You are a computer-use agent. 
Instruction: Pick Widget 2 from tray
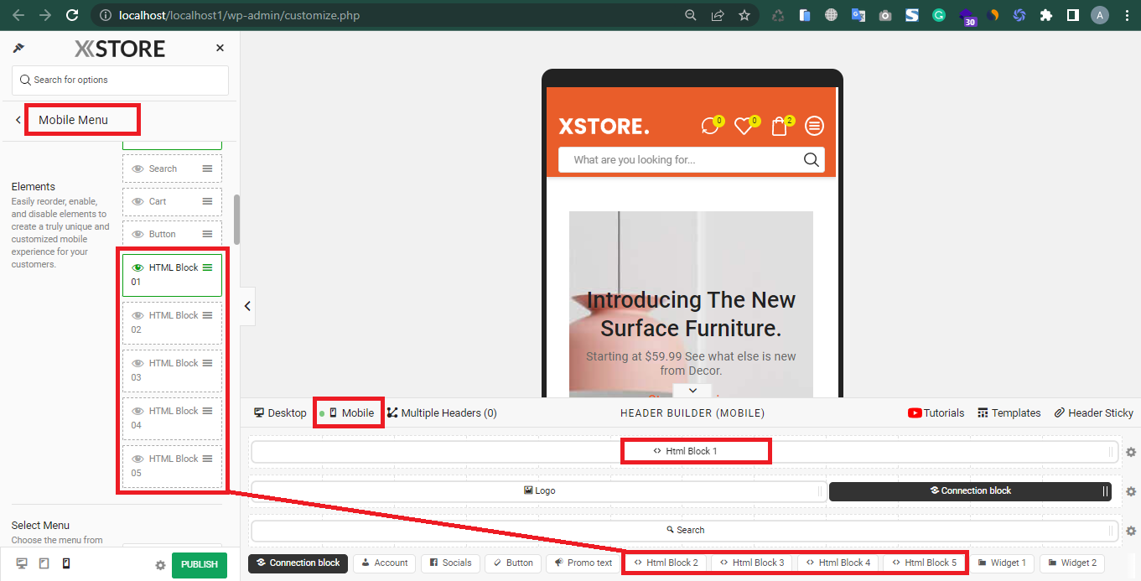1071,563
